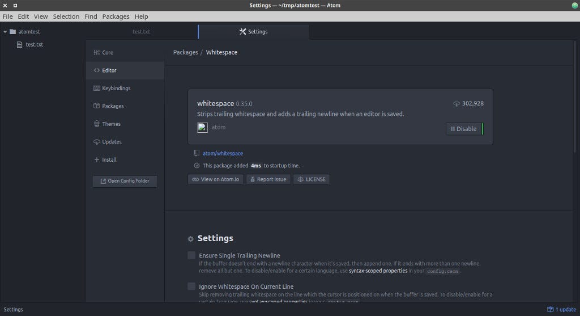The height and width of the screenshot is (316, 580).
Task: Open the atom/whitespace repository link
Action: pyautogui.click(x=223, y=153)
